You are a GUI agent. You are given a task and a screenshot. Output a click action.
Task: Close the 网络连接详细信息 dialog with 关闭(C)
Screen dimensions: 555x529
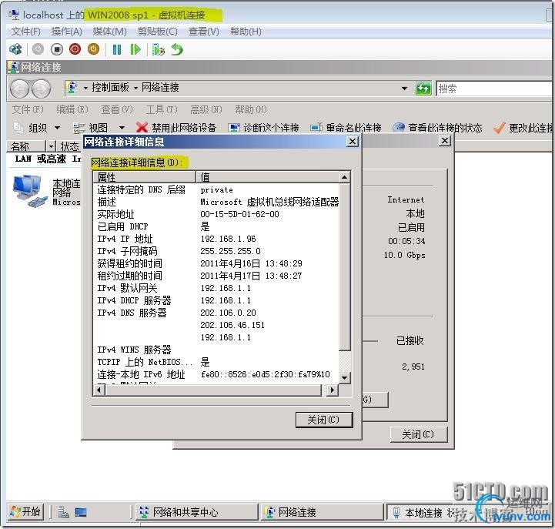(324, 420)
